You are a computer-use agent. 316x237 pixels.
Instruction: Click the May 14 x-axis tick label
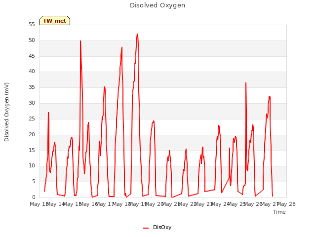click(x=55, y=204)
